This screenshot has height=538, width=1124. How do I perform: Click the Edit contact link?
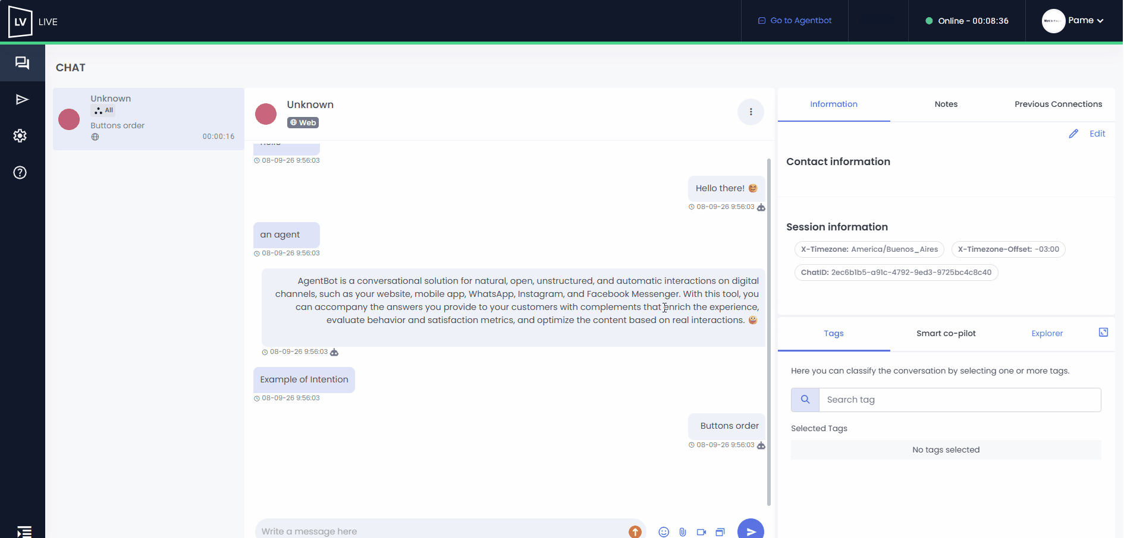click(1097, 134)
